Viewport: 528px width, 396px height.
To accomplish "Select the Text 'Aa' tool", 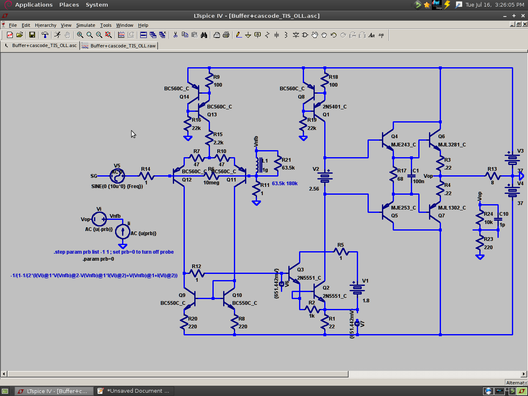I will pyautogui.click(x=372, y=35).
